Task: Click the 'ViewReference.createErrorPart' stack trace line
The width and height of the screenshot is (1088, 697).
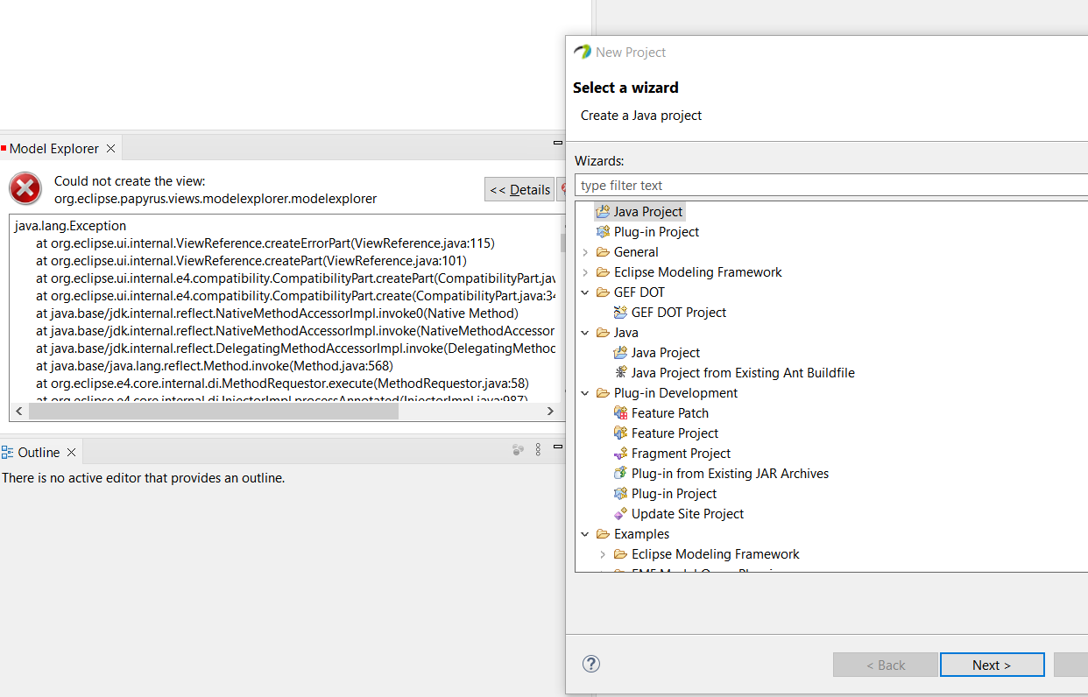Action: coord(266,243)
